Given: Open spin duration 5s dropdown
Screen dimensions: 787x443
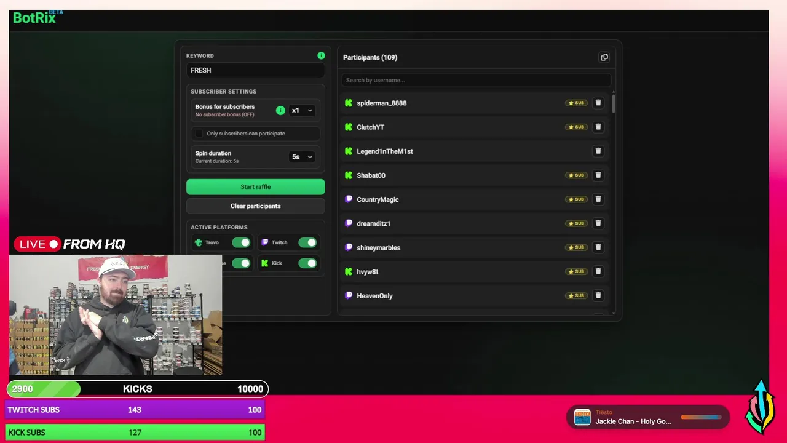Looking at the screenshot, I should tap(302, 157).
